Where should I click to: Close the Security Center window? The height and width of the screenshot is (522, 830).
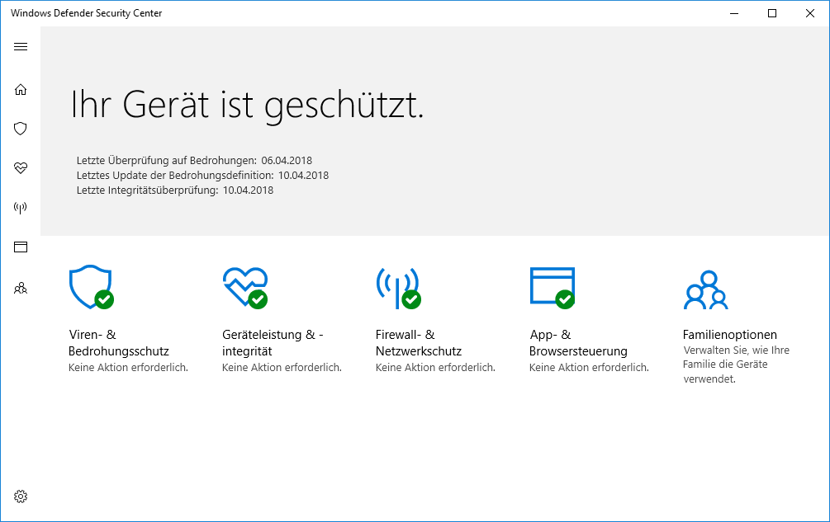coord(810,13)
